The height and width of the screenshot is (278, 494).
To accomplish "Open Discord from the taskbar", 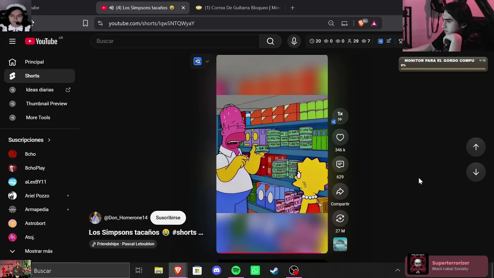I will [x=217, y=271].
